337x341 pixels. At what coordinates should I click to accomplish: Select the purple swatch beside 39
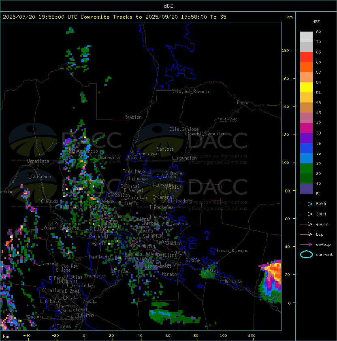pos(306,138)
